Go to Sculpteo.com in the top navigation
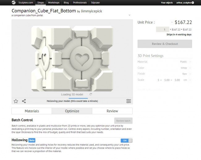201x160 pixels. [26, 2]
